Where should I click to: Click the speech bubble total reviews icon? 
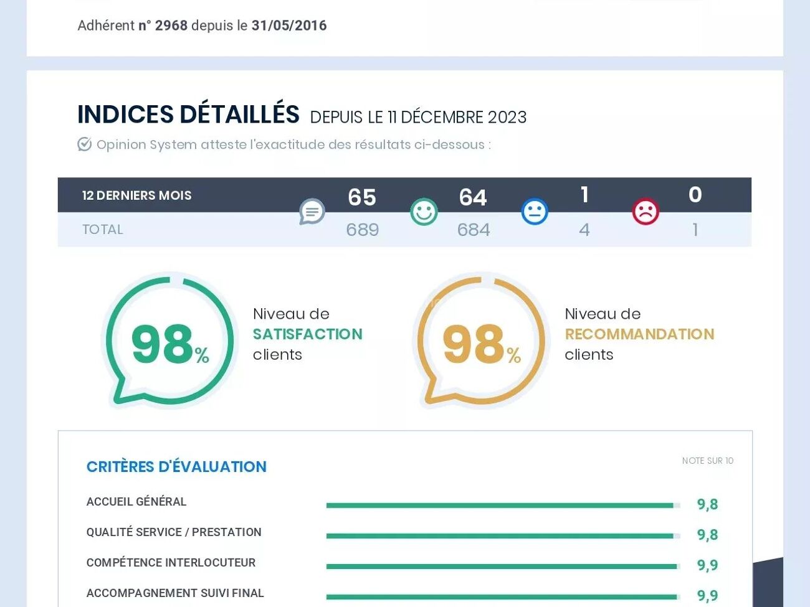(x=312, y=212)
